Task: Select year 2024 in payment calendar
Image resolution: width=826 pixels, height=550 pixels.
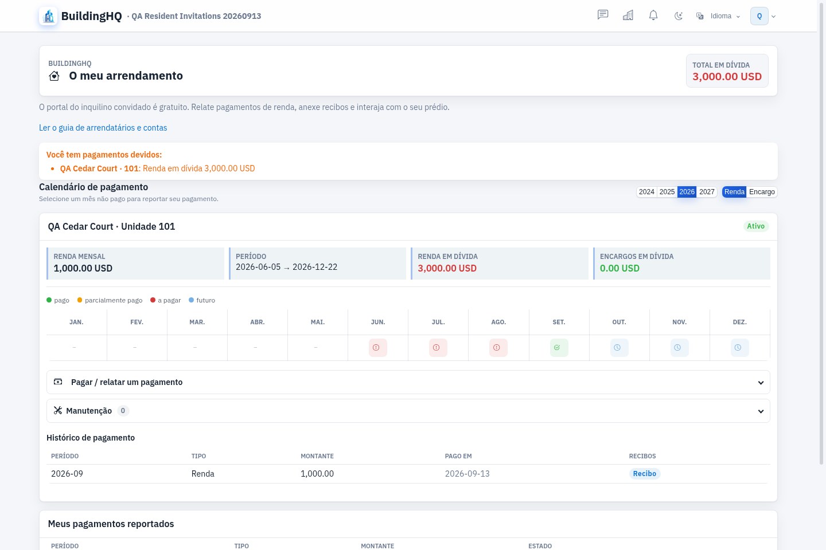Action: [646, 192]
